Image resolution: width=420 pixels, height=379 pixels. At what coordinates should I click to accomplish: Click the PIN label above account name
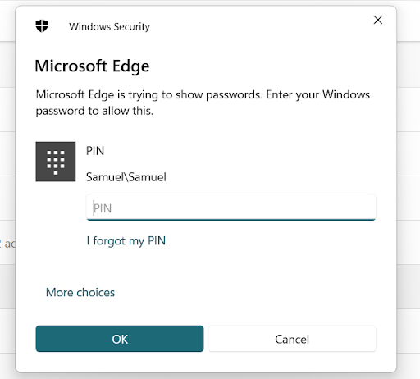[95, 151]
